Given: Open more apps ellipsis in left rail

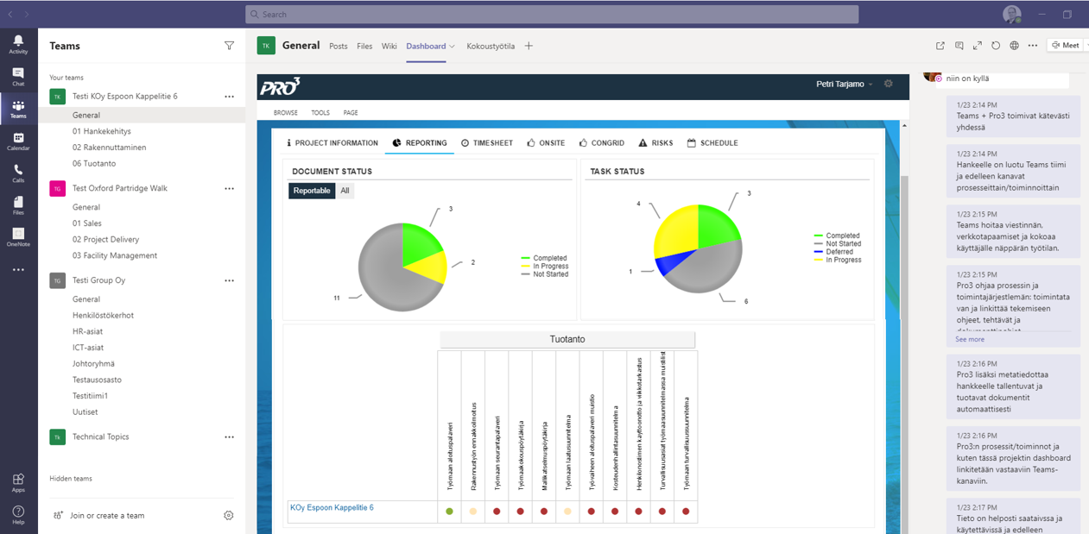Looking at the screenshot, I should point(18,270).
